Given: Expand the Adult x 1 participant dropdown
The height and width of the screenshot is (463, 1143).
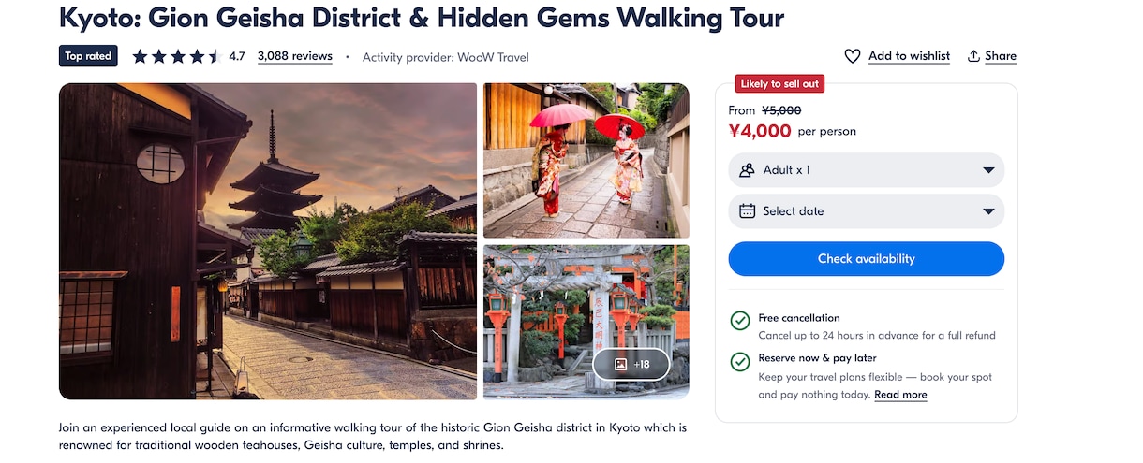Looking at the screenshot, I should coord(867,170).
